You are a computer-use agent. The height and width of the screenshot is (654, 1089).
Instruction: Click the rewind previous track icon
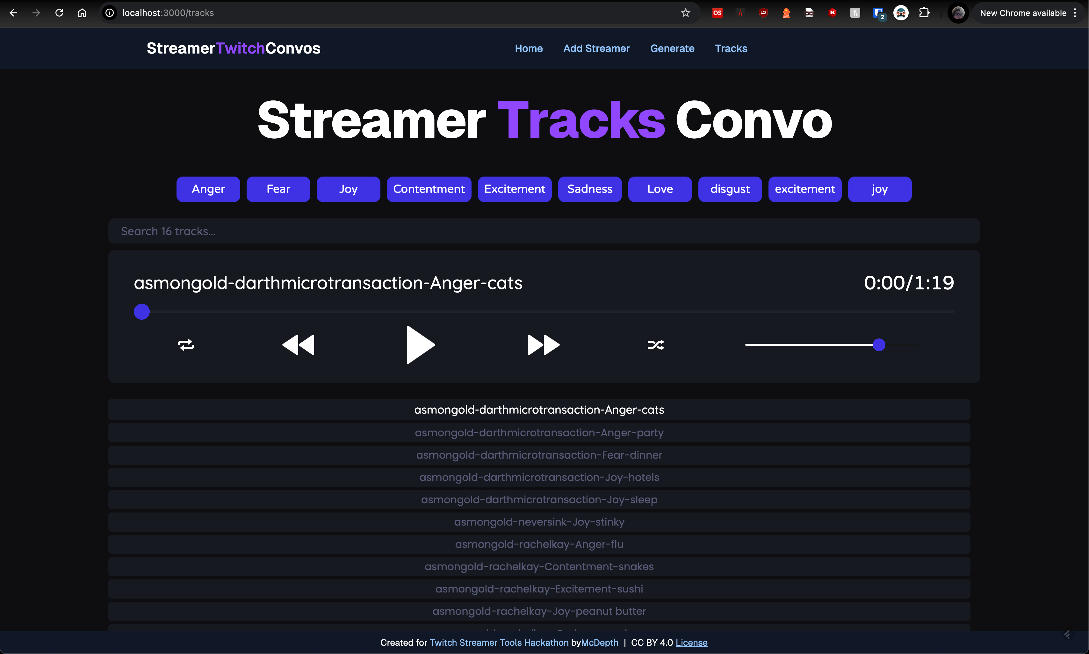[x=298, y=345]
